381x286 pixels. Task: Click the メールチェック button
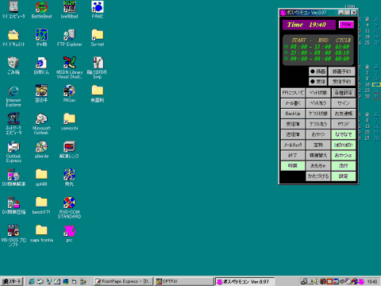293,145
